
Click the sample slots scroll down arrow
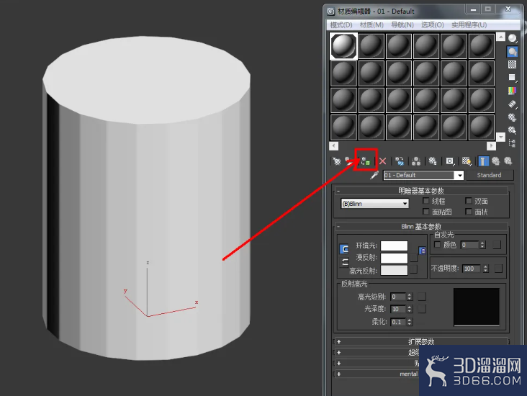pyautogui.click(x=500, y=137)
